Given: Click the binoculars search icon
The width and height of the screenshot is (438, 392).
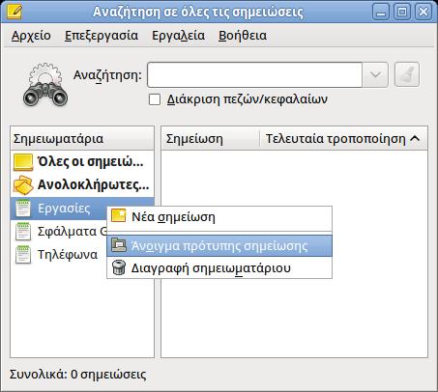Looking at the screenshot, I should (45, 85).
